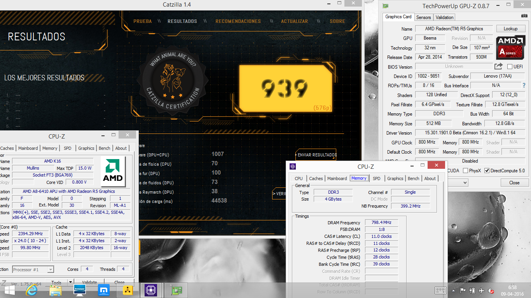Click the LOS MEJORES RESULTADOS heading

click(44, 78)
